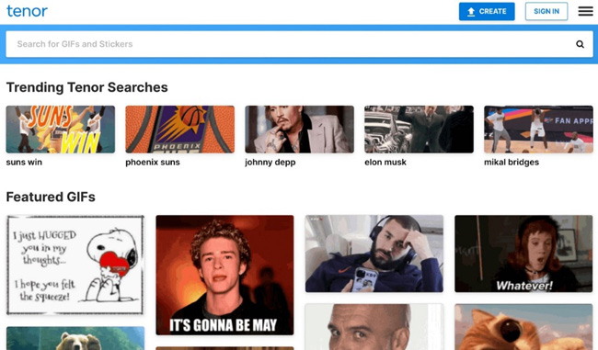Open the orange cat big eyes GIF
Viewport: 598px width, 350px height.
coord(523,327)
